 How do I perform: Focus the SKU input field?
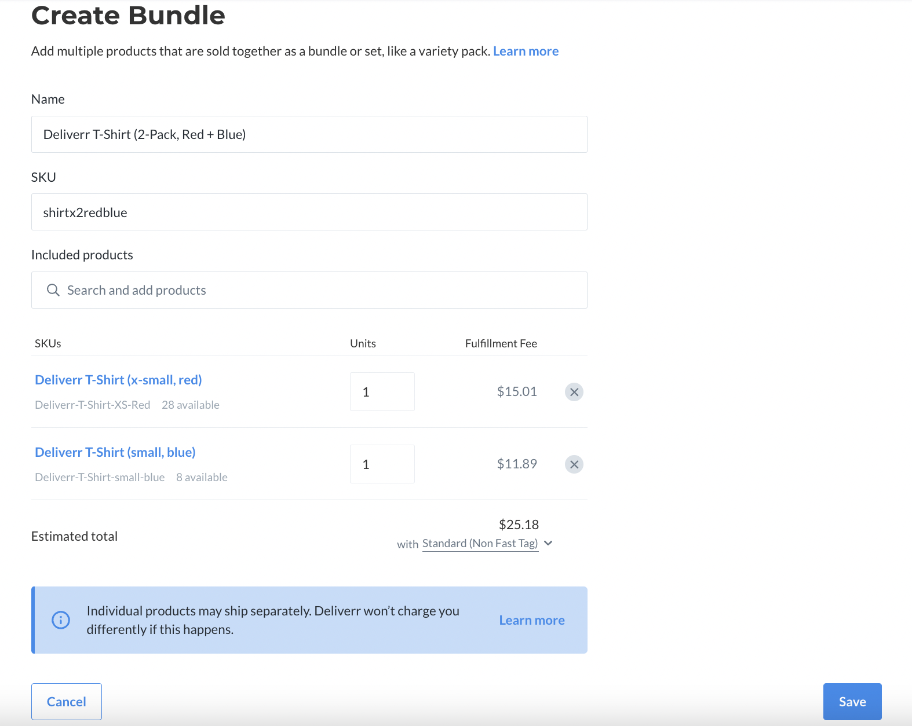point(309,212)
